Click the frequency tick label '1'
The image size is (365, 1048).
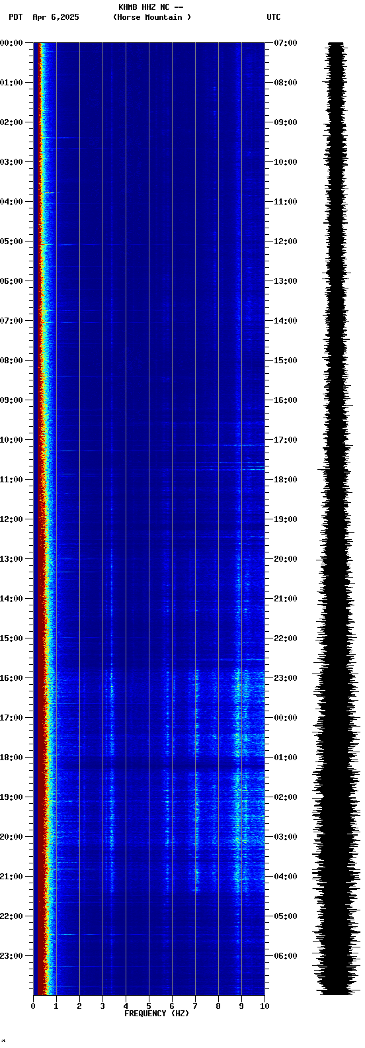[56, 1006]
